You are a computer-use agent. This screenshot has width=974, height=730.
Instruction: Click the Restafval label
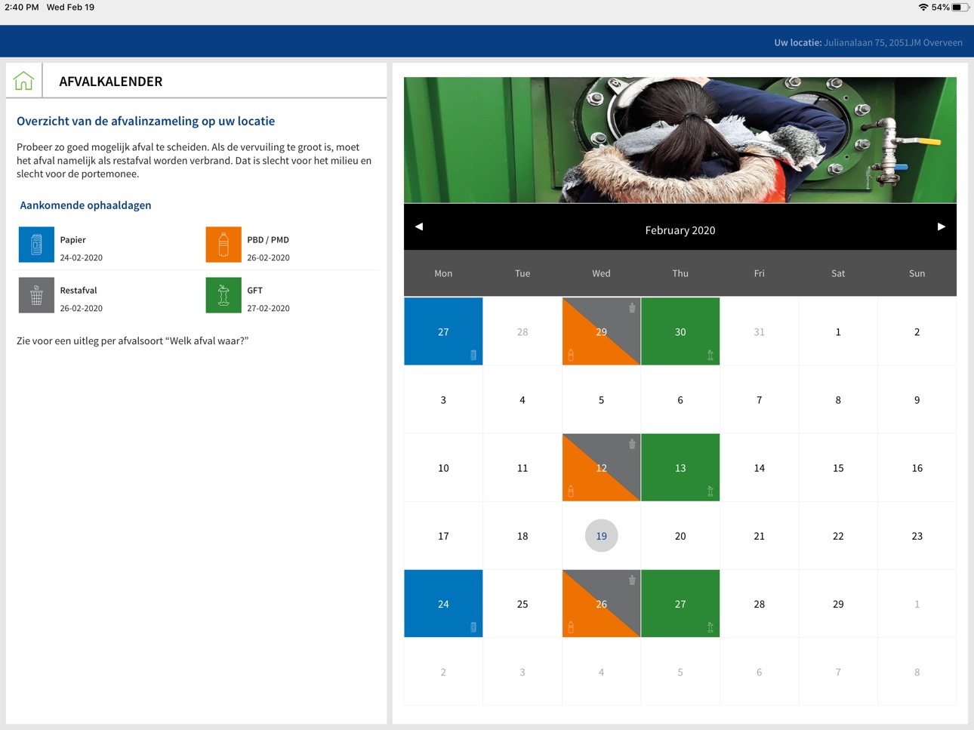(x=79, y=290)
